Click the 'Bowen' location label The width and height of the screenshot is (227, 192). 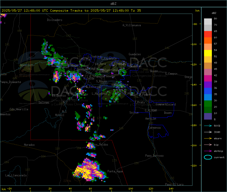pos(168,113)
